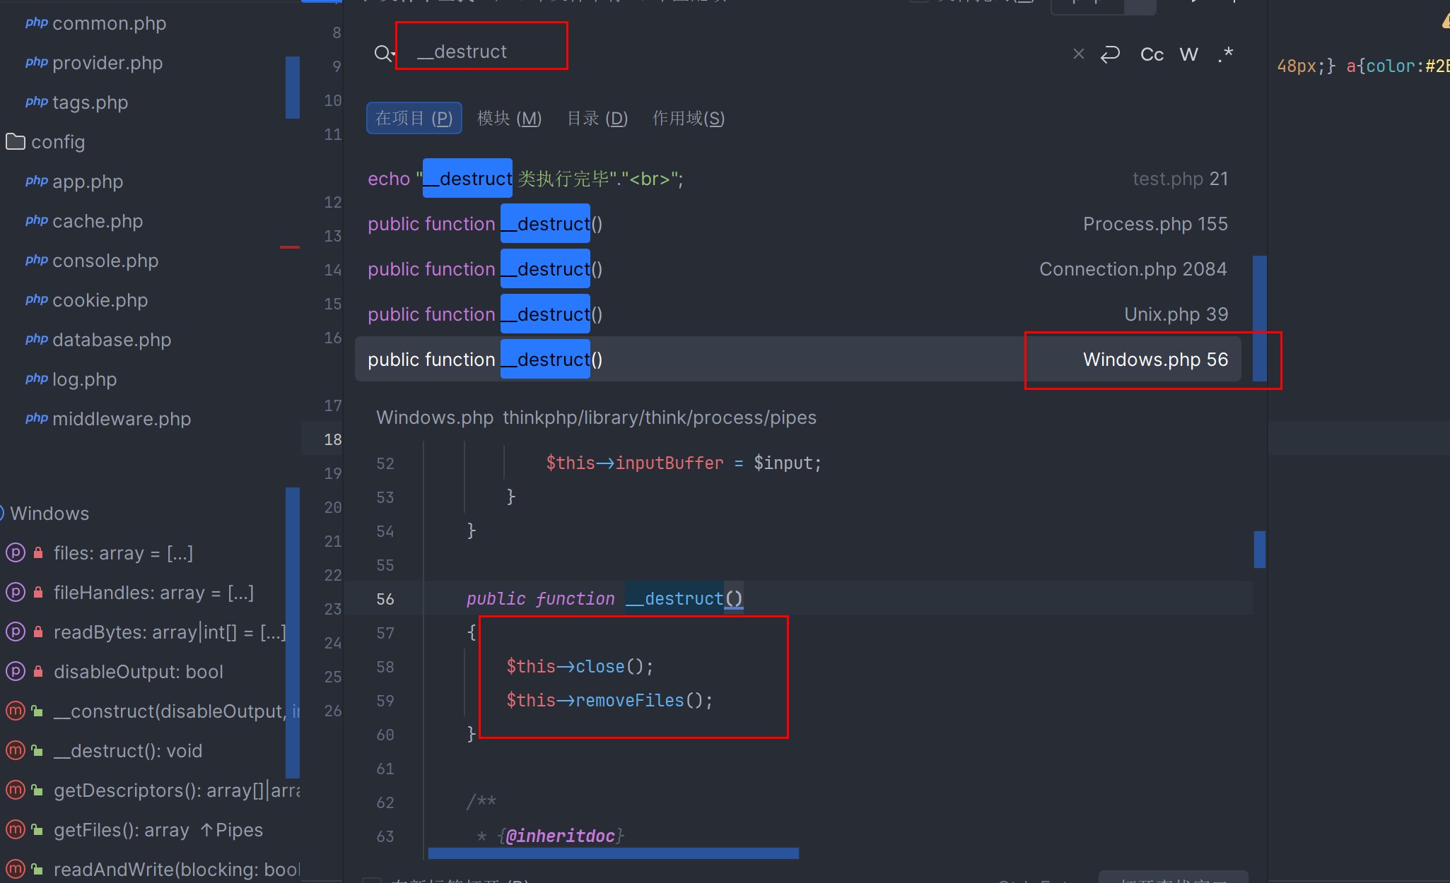The image size is (1450, 883).
Task: Open app.php in config folder
Action: tap(88, 182)
